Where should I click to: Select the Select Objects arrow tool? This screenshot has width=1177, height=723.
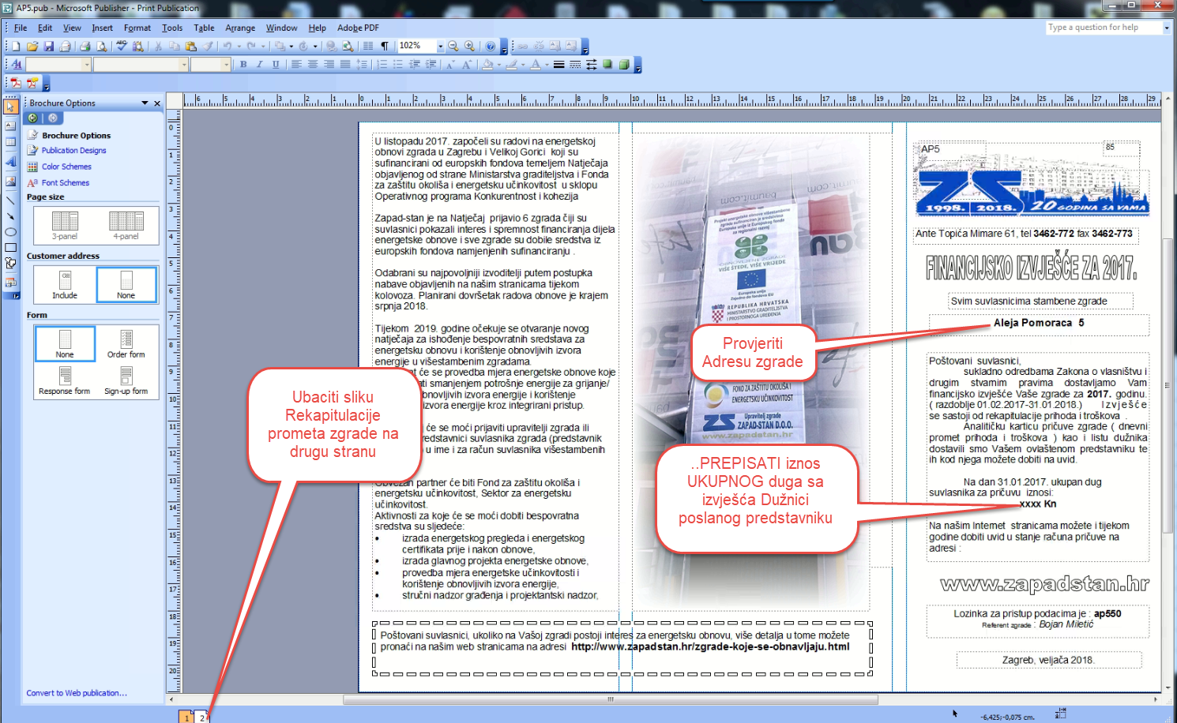point(10,107)
